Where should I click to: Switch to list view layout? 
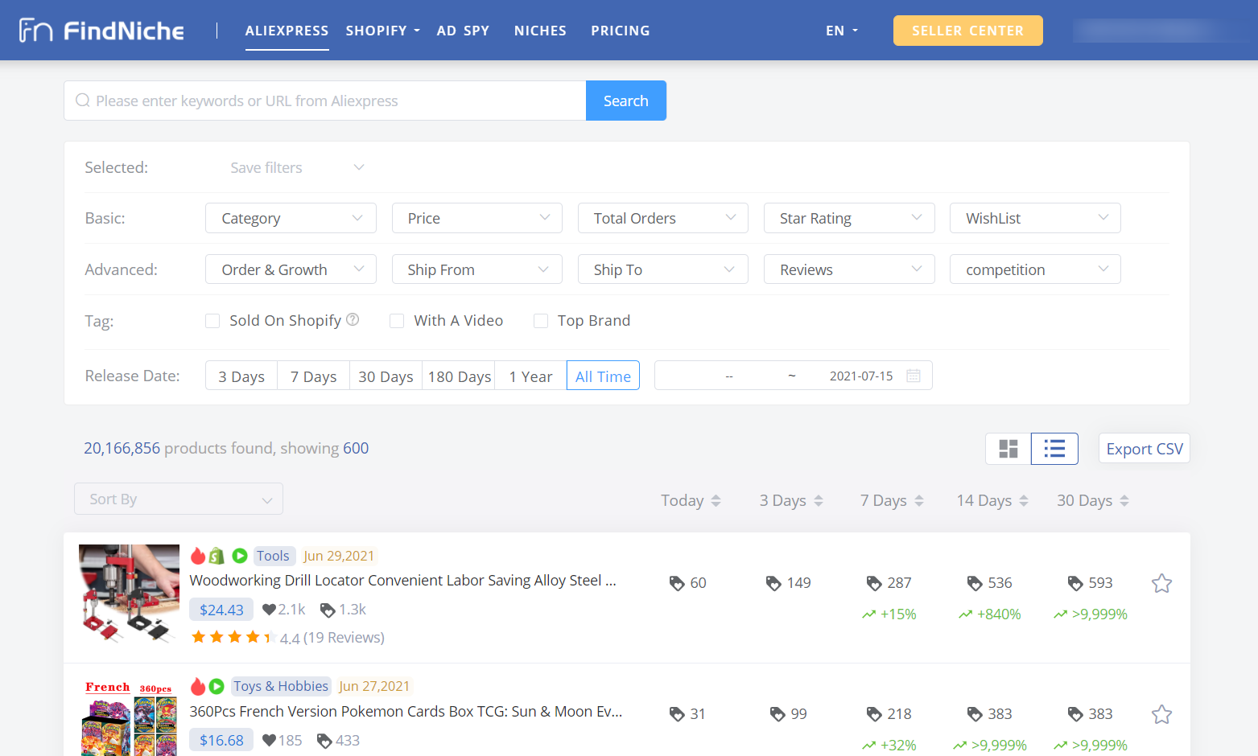[x=1054, y=449]
